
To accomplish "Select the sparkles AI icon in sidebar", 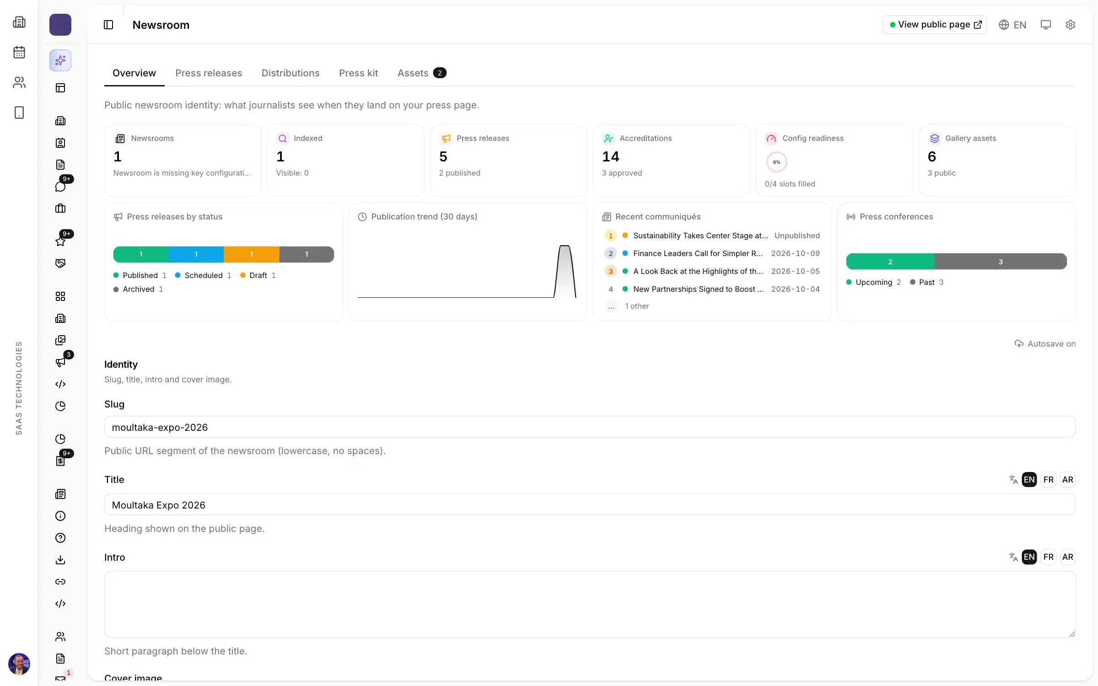I will 60,60.
